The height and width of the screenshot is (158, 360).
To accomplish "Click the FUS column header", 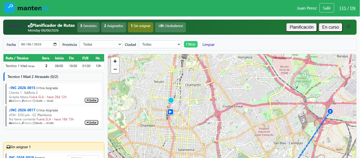I will click(x=85, y=58).
